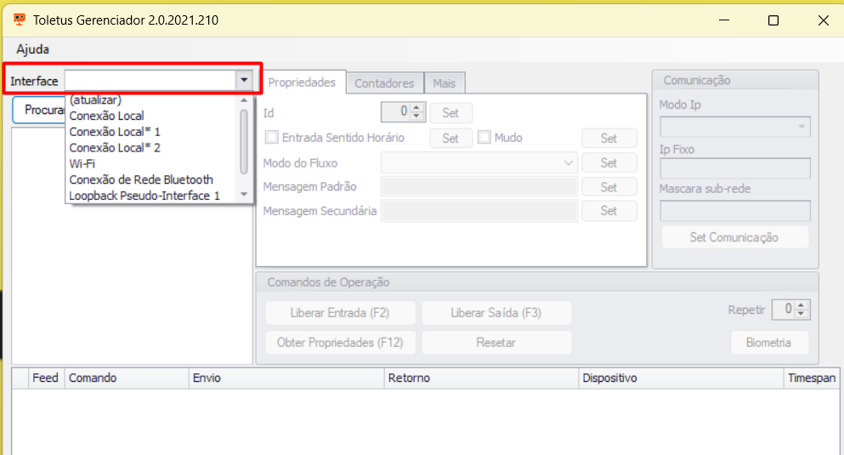Click the Id number field
844x455 pixels.
395,112
